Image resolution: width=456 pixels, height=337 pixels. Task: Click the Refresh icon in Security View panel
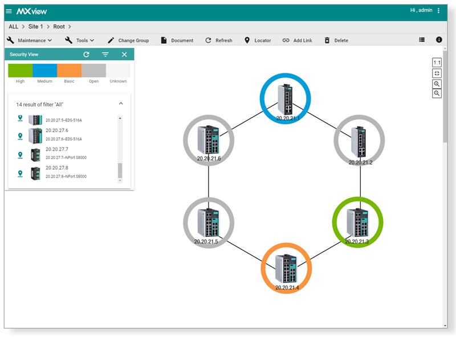coord(85,54)
